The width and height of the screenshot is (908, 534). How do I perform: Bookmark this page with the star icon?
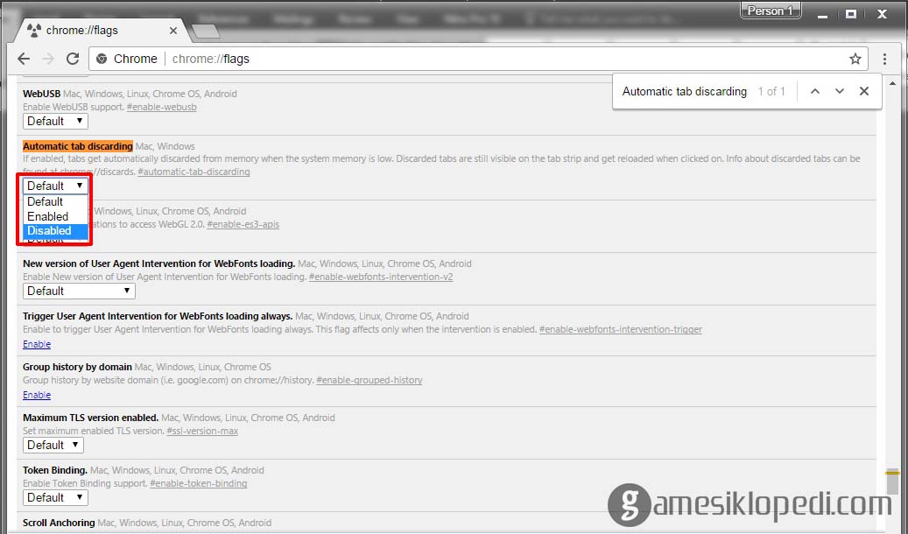(855, 59)
